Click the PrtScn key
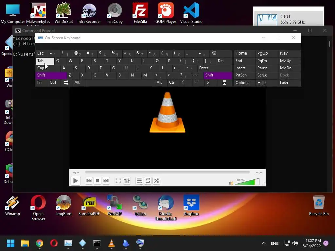 (x=244, y=75)
